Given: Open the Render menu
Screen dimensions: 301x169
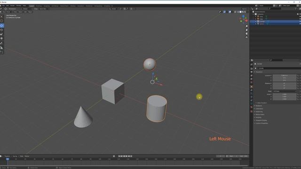Looking at the screenshot, I should [12, 6].
